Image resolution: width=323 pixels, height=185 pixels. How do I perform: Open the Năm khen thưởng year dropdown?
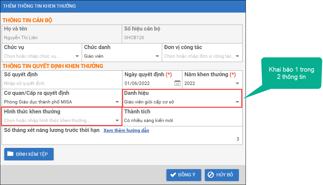pos(237,83)
